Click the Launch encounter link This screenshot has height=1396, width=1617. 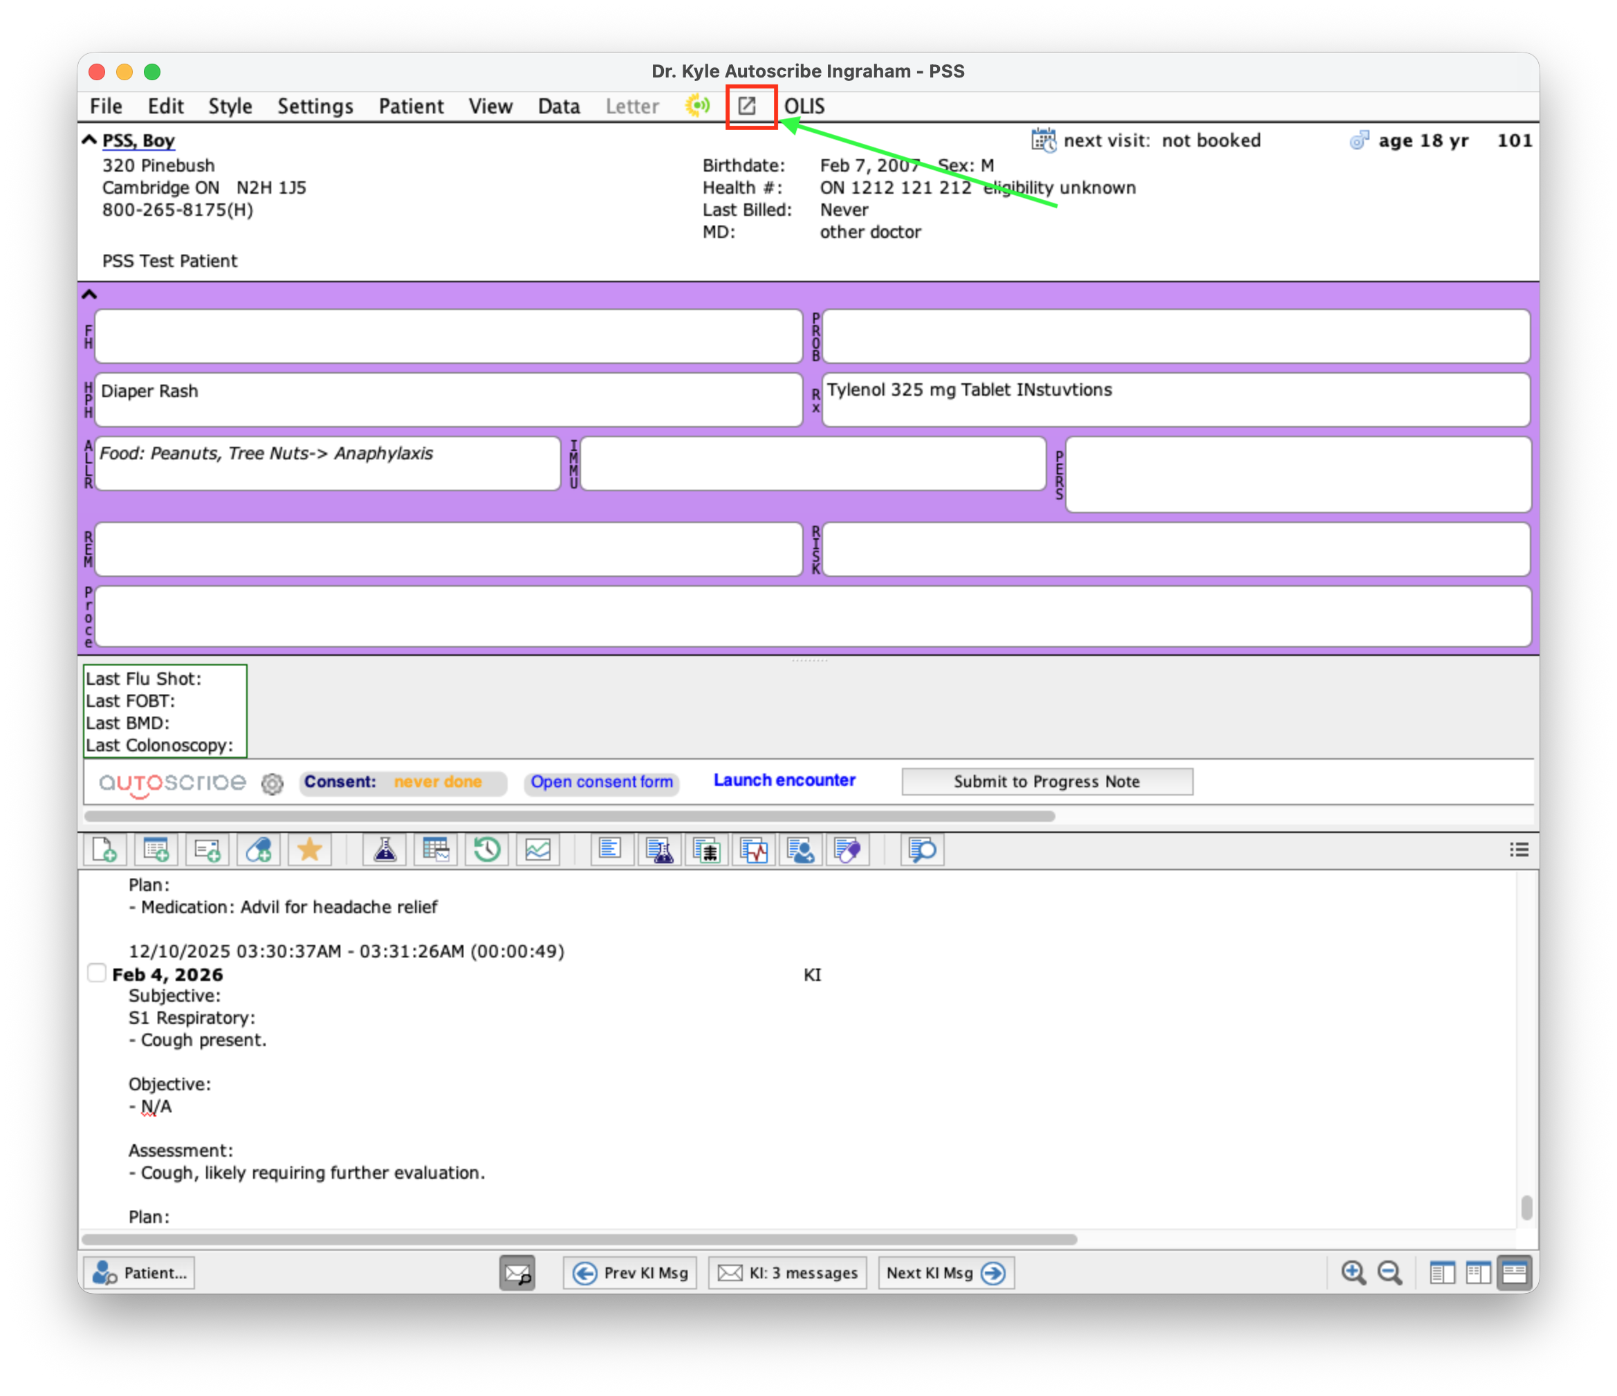(784, 780)
